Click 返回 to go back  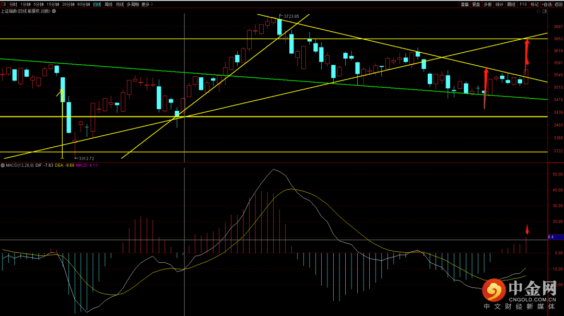coord(558,4)
